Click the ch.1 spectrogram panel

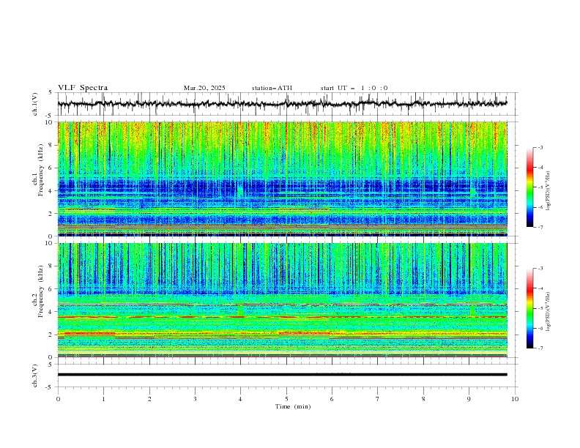click(x=282, y=179)
